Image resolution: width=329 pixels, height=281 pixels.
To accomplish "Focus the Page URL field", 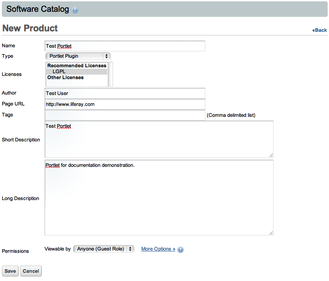I will coord(125,105).
